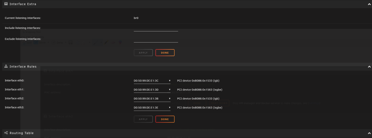Open the Interface eth2 MAC address dropdown
This screenshot has width=372, height=138.
[x=152, y=99]
